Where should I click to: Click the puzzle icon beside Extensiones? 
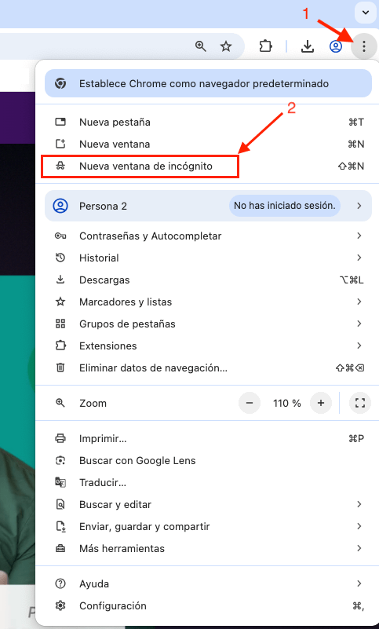click(x=60, y=346)
